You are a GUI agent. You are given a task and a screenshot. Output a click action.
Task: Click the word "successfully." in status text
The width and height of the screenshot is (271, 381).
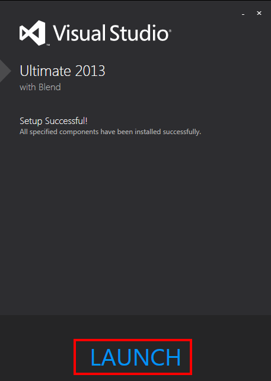(182, 132)
